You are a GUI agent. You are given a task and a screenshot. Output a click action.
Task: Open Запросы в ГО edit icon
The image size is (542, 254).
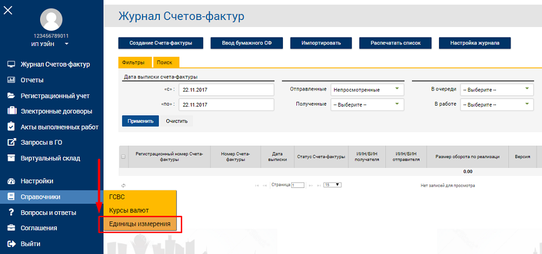point(12,142)
